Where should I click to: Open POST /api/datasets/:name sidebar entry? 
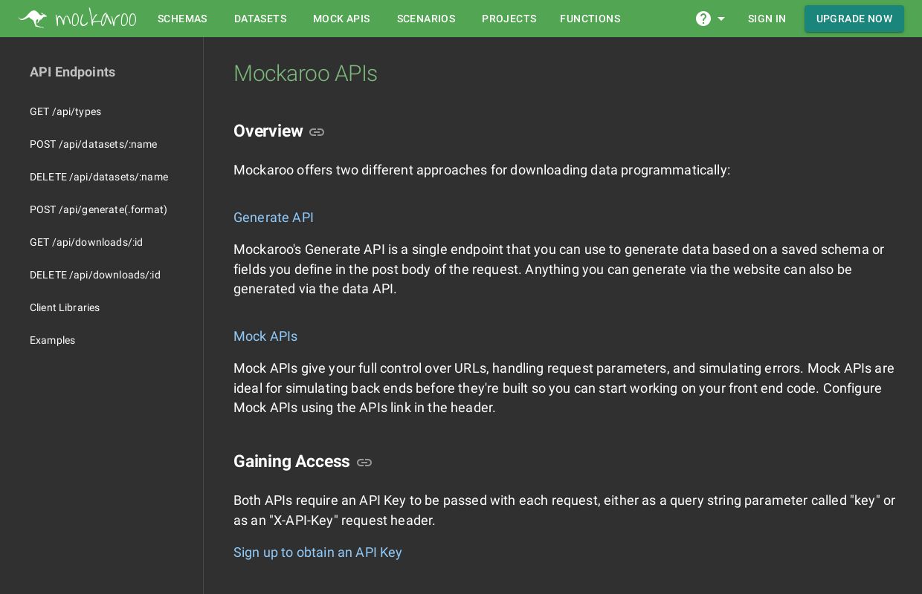click(93, 144)
